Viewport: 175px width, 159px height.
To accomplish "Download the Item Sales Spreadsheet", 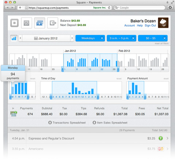I will tap(110, 123).
